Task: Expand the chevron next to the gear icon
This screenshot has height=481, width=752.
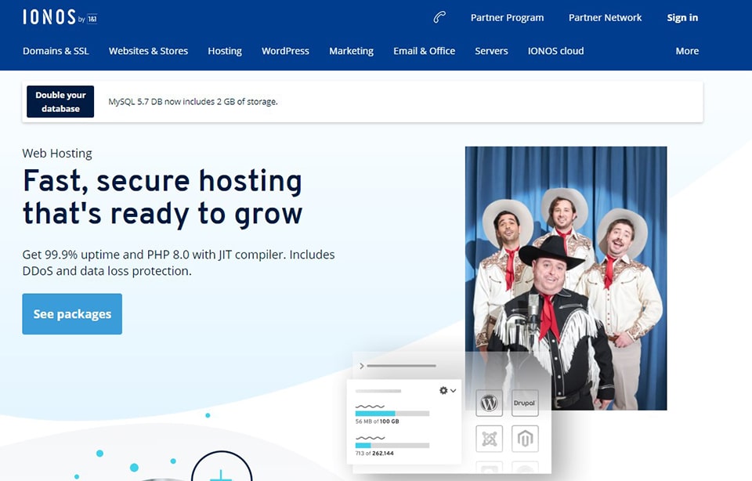Action: point(454,390)
